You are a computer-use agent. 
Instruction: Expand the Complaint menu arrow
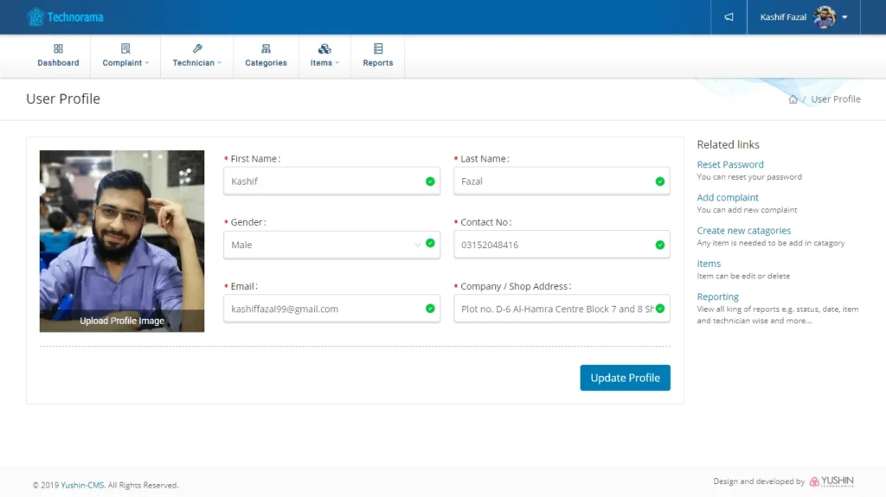point(147,63)
